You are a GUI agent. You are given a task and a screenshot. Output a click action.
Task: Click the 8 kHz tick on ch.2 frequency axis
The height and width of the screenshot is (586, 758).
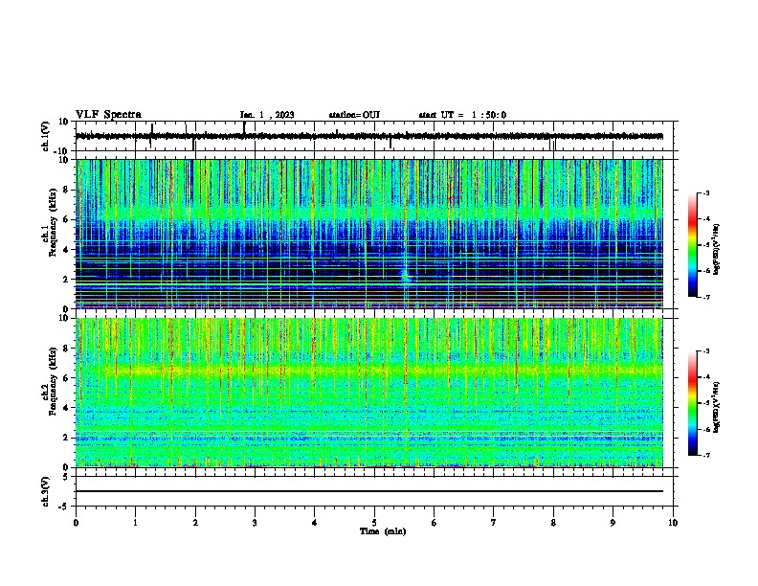tap(66, 349)
